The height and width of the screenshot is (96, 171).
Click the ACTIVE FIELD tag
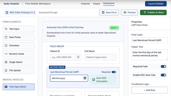tap(57, 67)
